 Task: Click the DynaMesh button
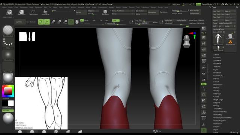coord(164,12)
